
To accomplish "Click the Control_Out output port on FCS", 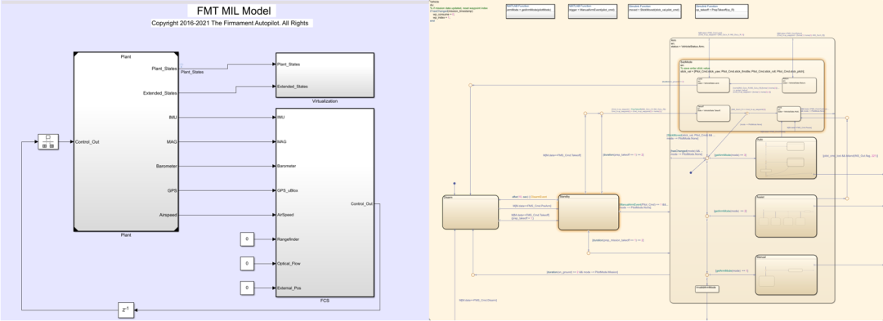I will click(x=361, y=203).
